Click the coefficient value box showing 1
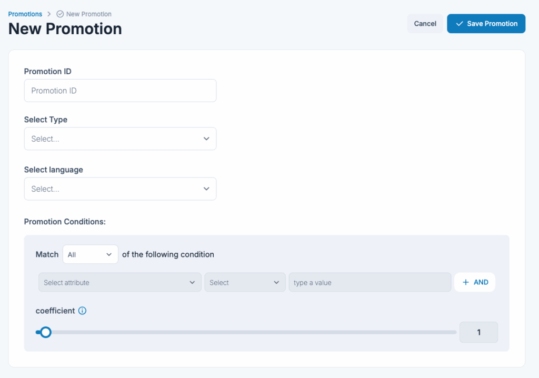This screenshot has height=378, width=539. tap(478, 332)
